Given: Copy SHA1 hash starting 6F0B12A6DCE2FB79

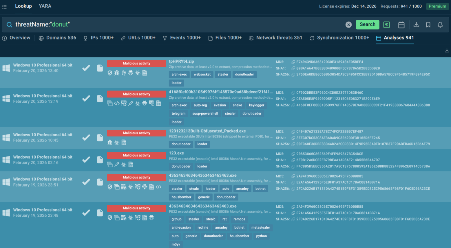Looking at the screenshot, I should tap(293, 160).
